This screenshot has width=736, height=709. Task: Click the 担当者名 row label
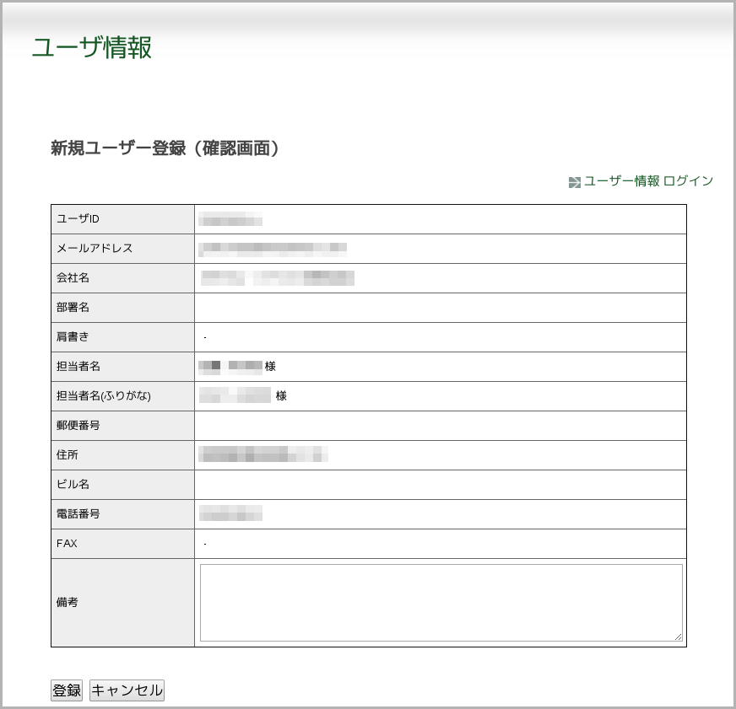click(78, 367)
